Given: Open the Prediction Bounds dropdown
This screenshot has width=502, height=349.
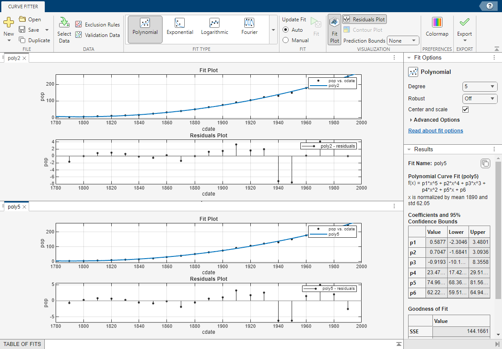Looking at the screenshot, I should [x=403, y=41].
